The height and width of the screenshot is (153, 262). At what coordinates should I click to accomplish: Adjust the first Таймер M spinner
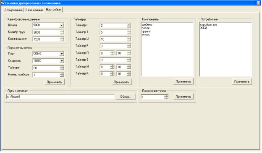112,67
